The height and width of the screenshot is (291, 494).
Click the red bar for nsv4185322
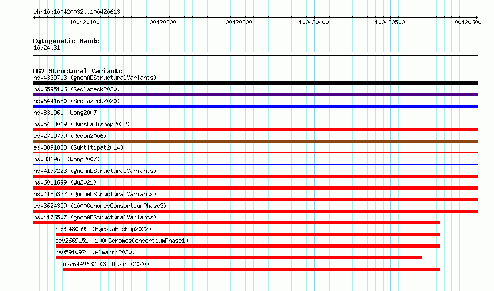click(255, 200)
